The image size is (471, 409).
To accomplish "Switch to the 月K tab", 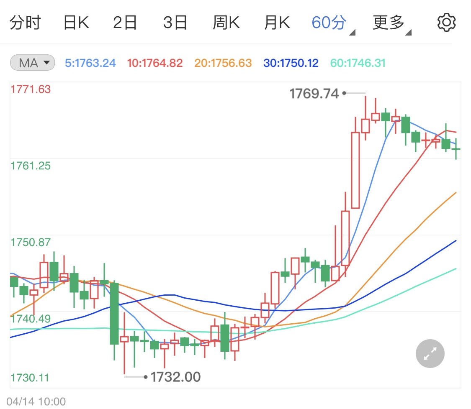I will [277, 23].
